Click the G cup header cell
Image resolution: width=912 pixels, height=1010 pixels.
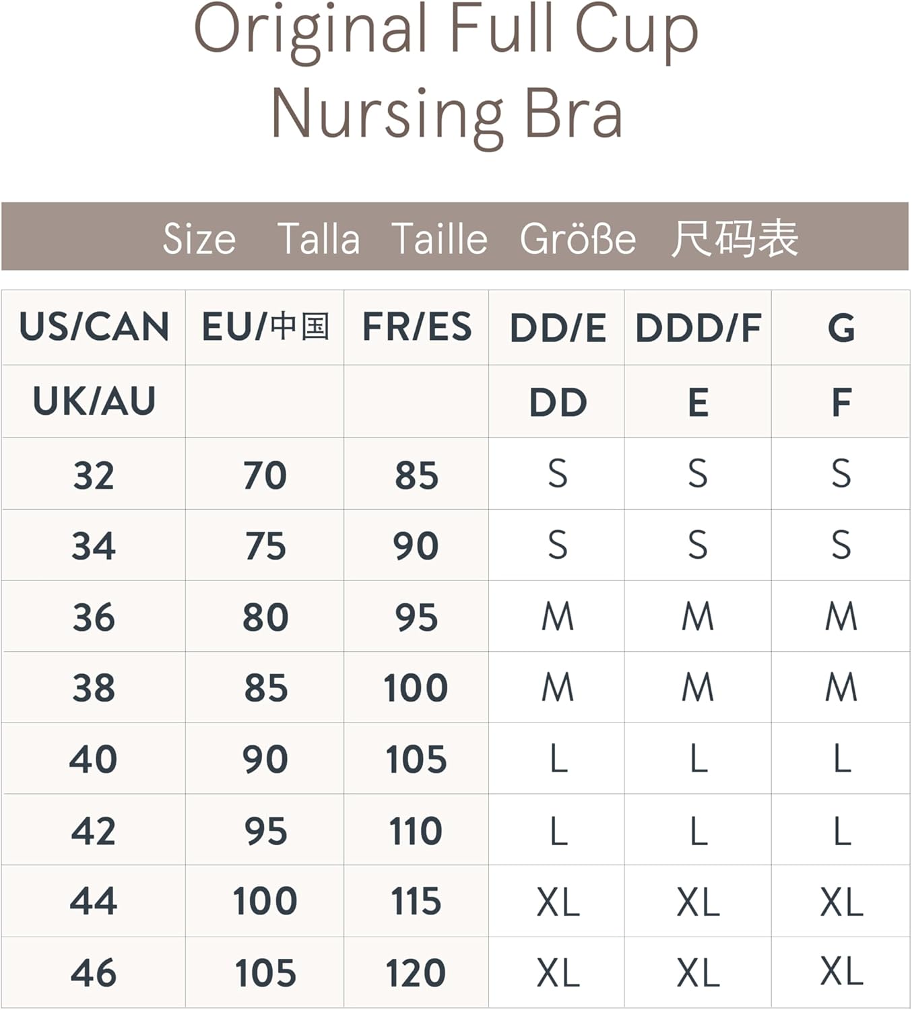(841, 329)
